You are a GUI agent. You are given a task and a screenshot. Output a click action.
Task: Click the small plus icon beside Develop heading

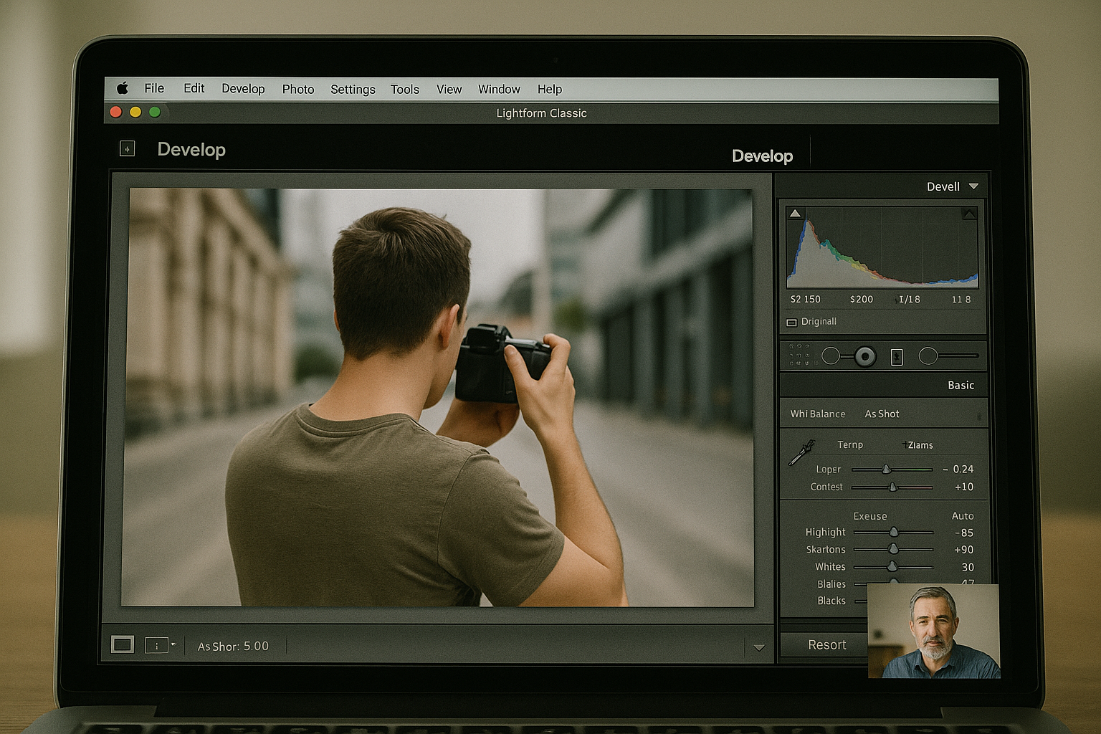point(127,149)
